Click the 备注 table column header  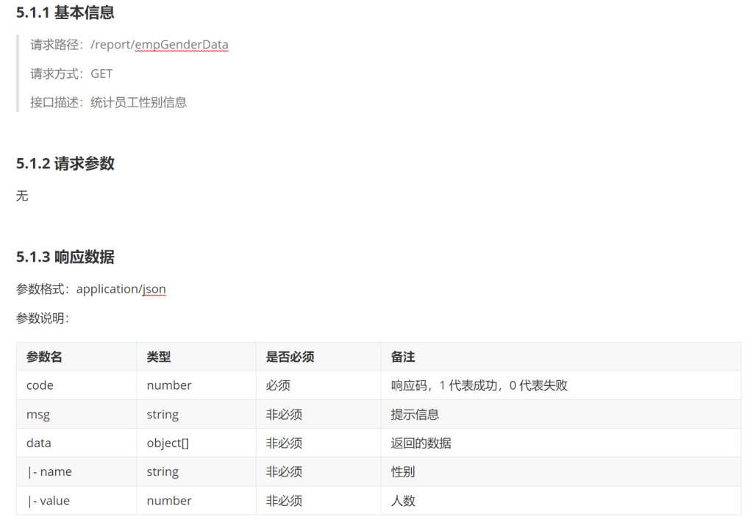tap(403, 357)
